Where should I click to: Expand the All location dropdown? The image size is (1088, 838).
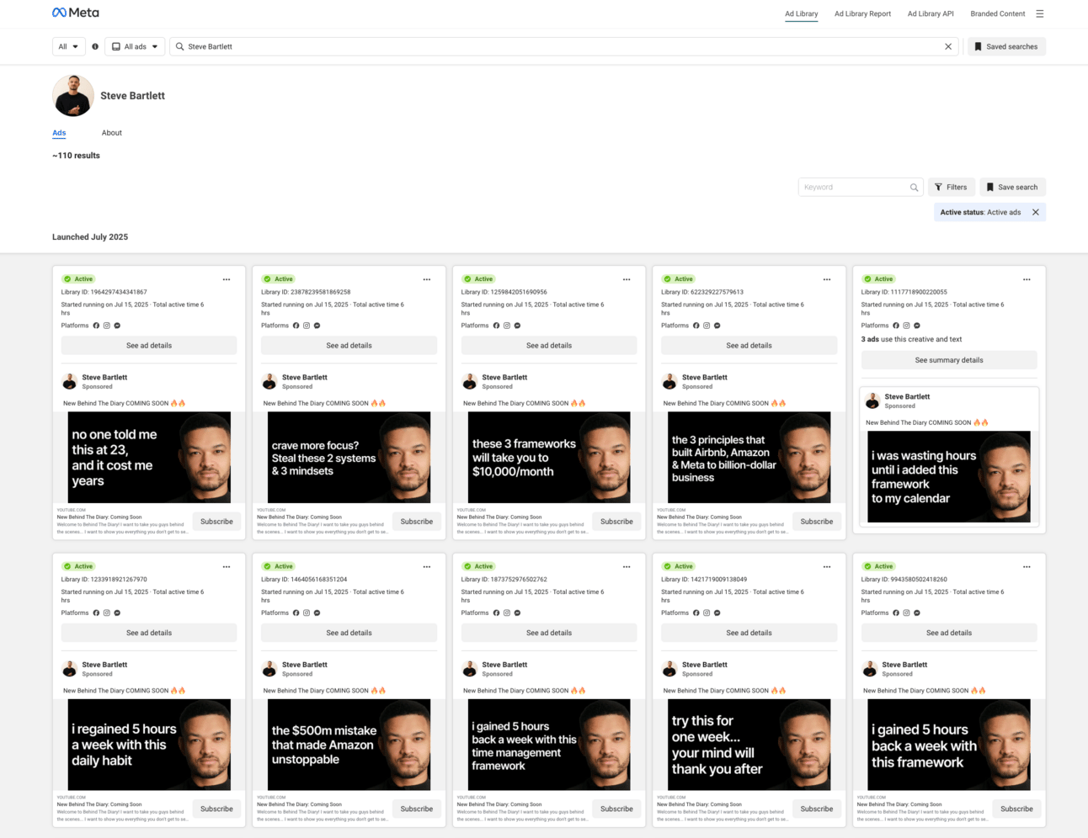(x=68, y=47)
